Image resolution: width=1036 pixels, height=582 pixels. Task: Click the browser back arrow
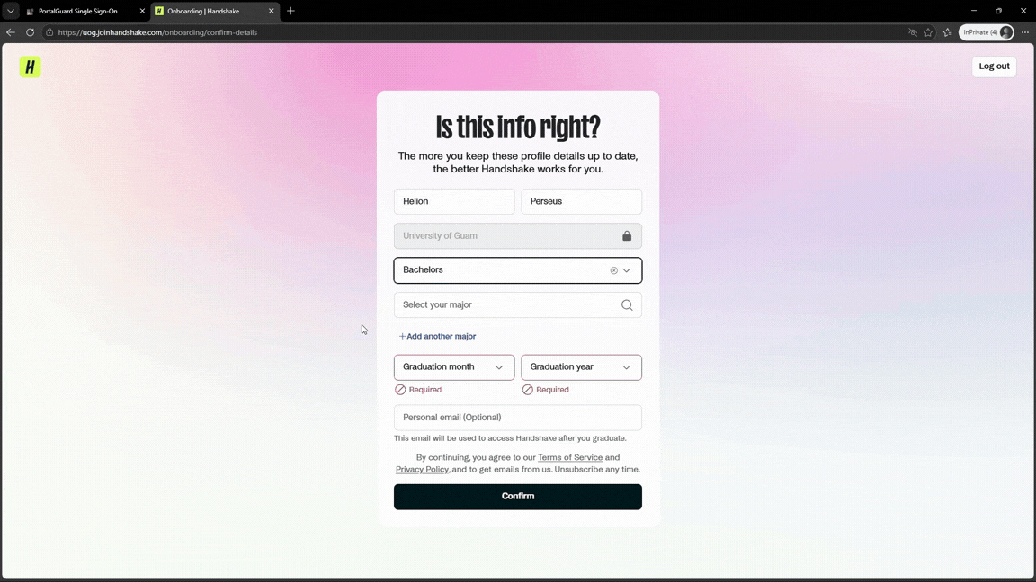pos(10,32)
